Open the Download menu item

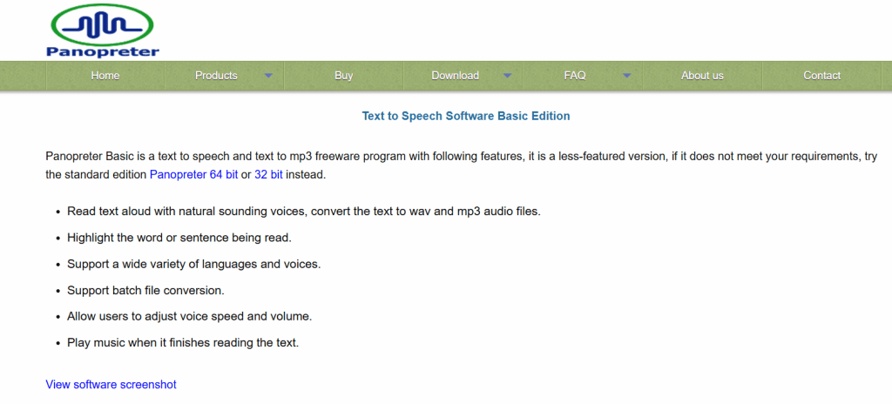455,76
